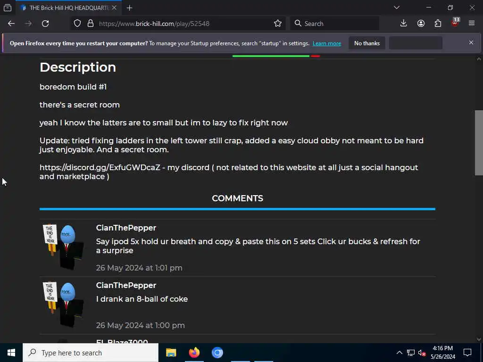Click the COMMENTS section heading
This screenshot has width=483, height=362.
pos(238,198)
